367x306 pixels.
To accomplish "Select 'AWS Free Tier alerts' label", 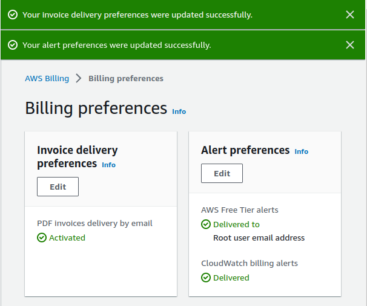I will coord(240,210).
